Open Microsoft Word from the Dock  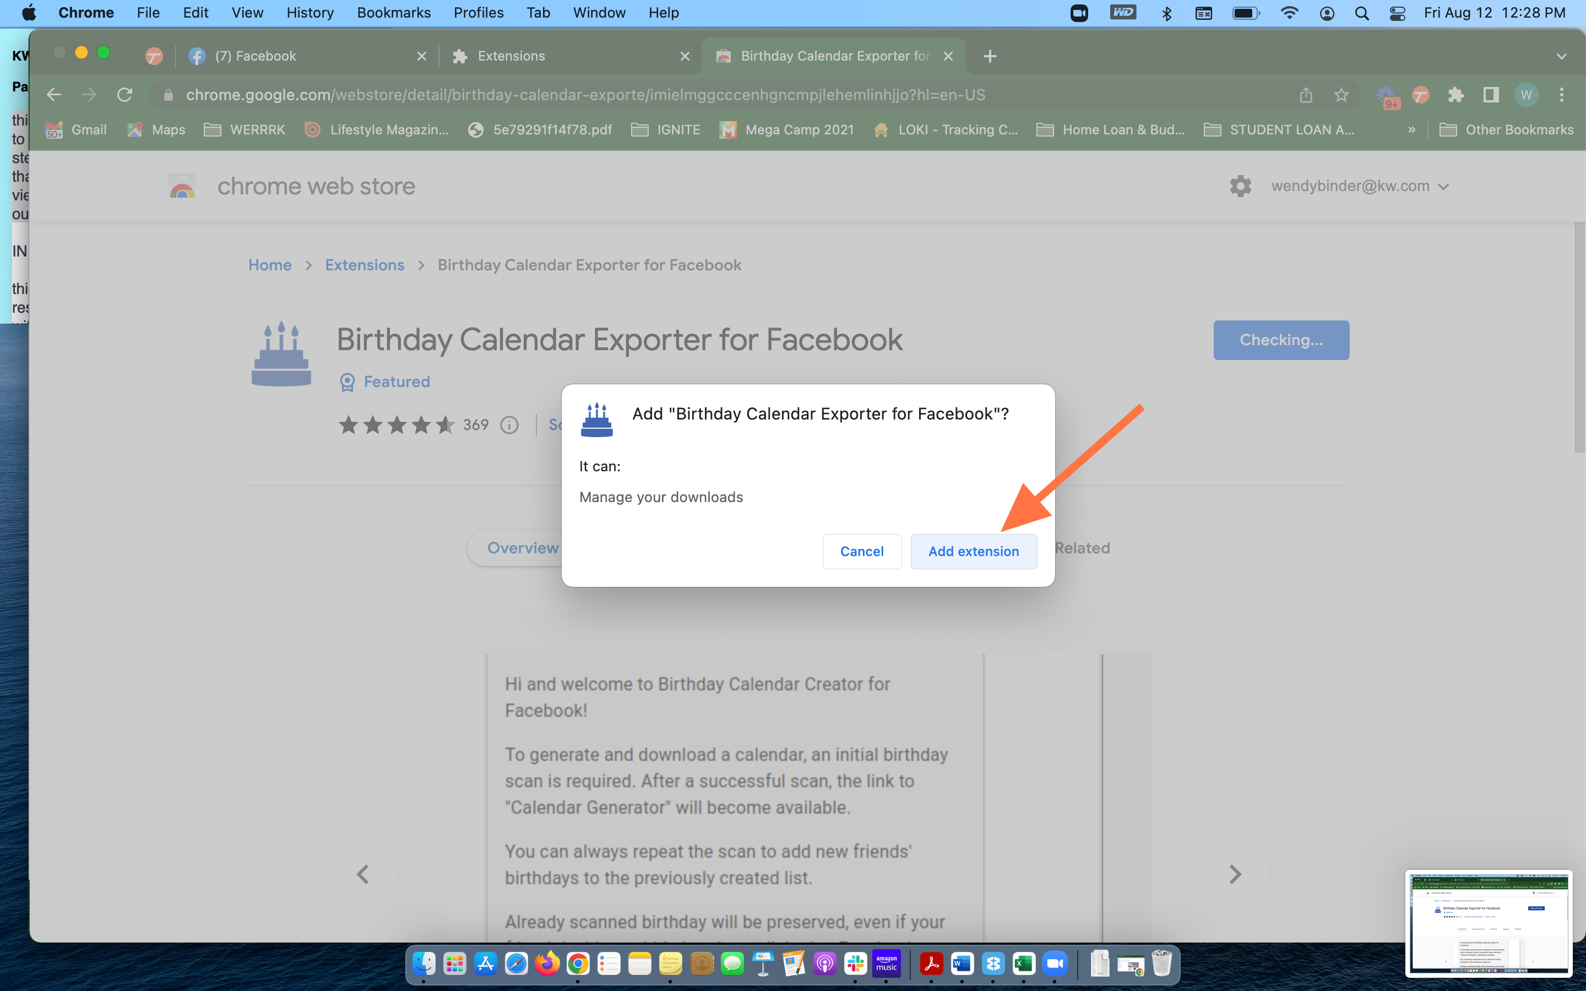point(962,963)
